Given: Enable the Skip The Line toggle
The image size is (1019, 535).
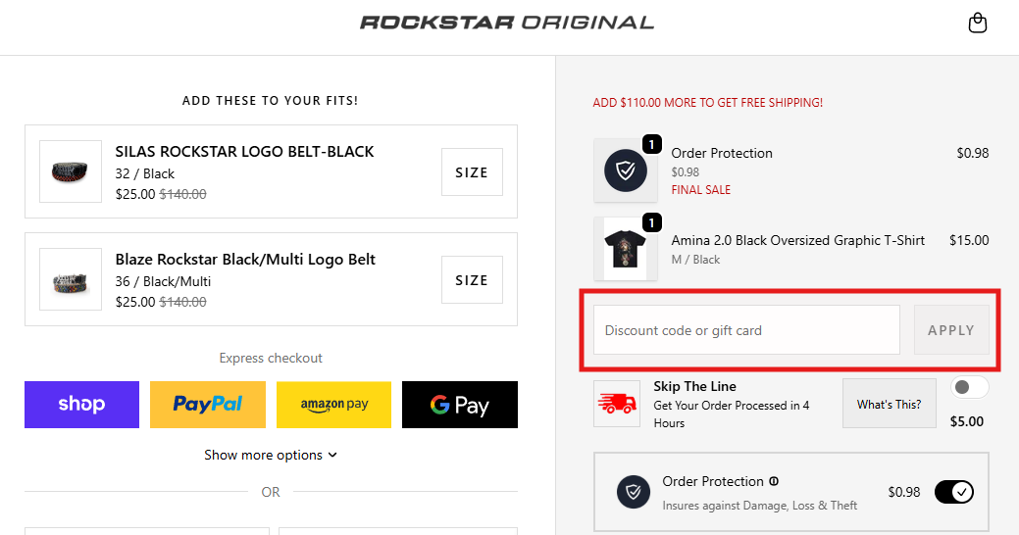Looking at the screenshot, I should [x=969, y=387].
